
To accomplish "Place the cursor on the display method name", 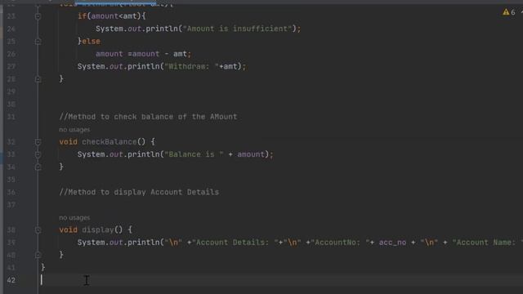I will point(98,229).
